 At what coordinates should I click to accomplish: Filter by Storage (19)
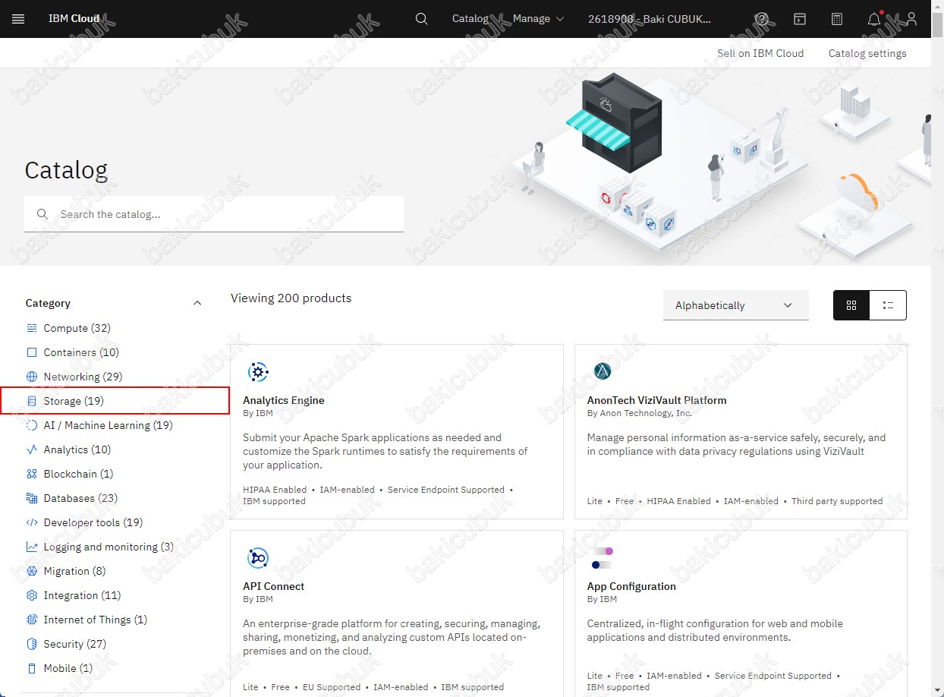pos(74,401)
